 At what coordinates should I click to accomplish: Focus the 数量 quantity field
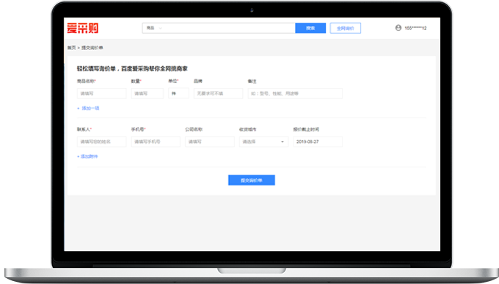coord(147,93)
